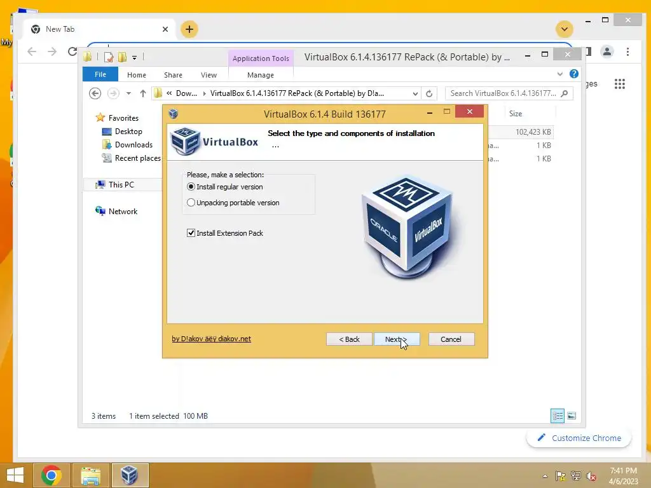Open Explorer help question mark
The width and height of the screenshot is (651, 488).
(574, 74)
